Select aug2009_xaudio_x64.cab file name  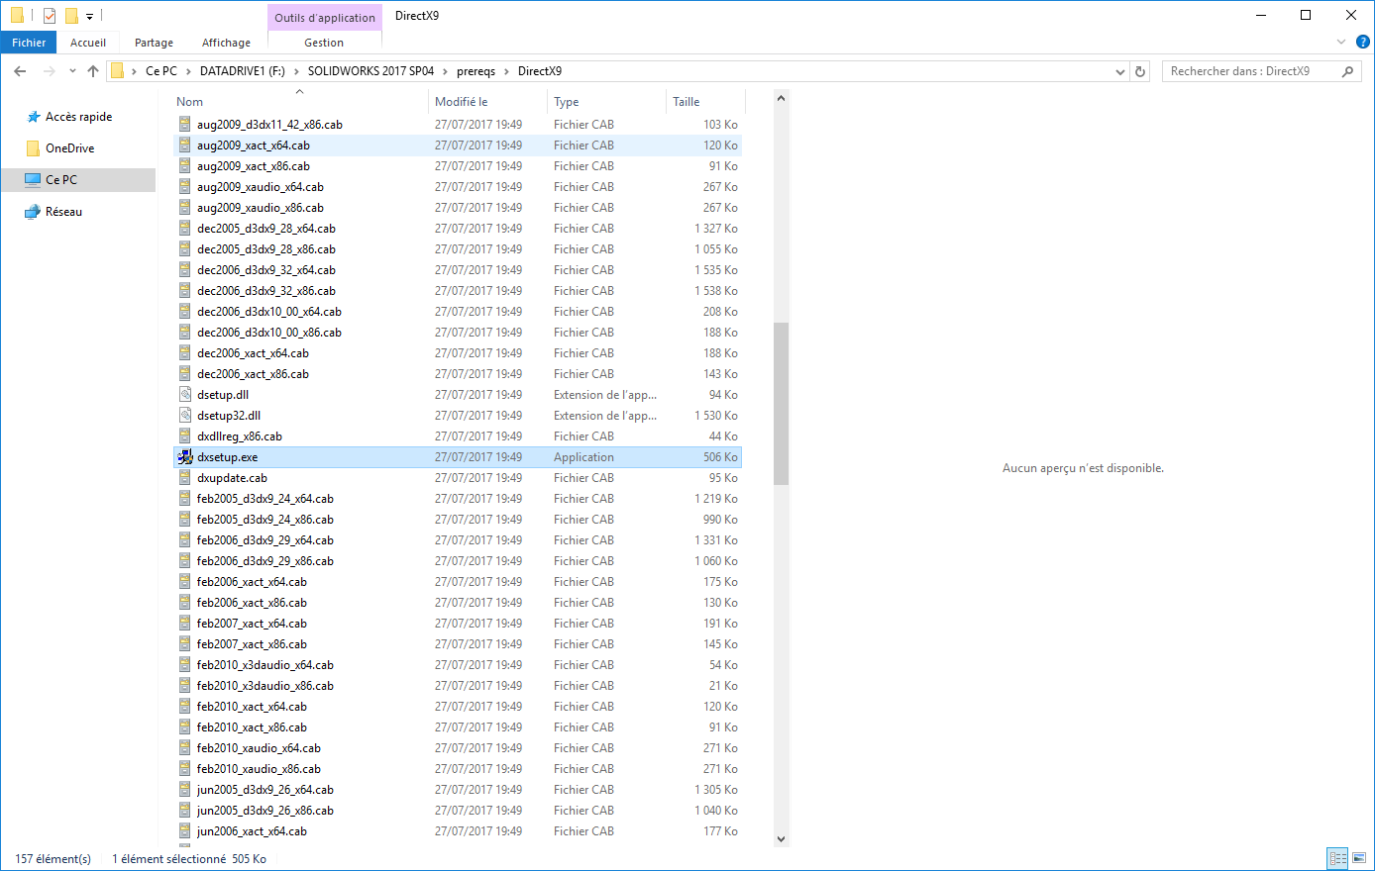pyautogui.click(x=260, y=187)
